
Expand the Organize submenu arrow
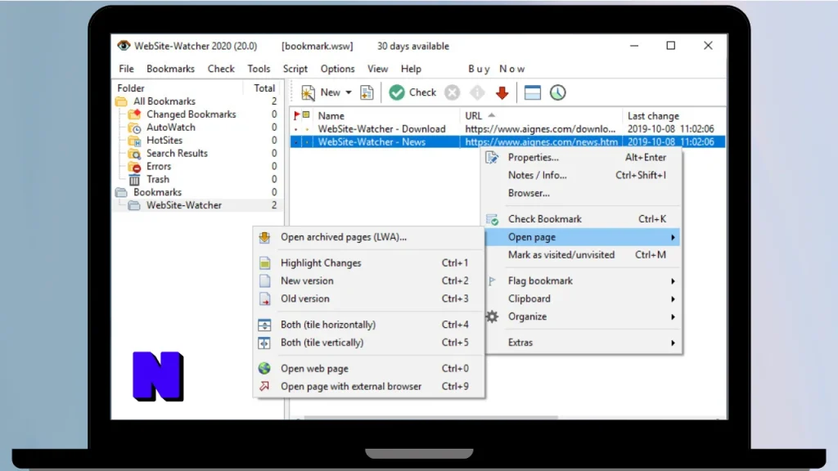tap(673, 316)
